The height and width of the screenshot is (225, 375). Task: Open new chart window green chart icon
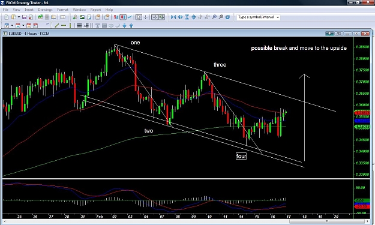click(x=40, y=17)
